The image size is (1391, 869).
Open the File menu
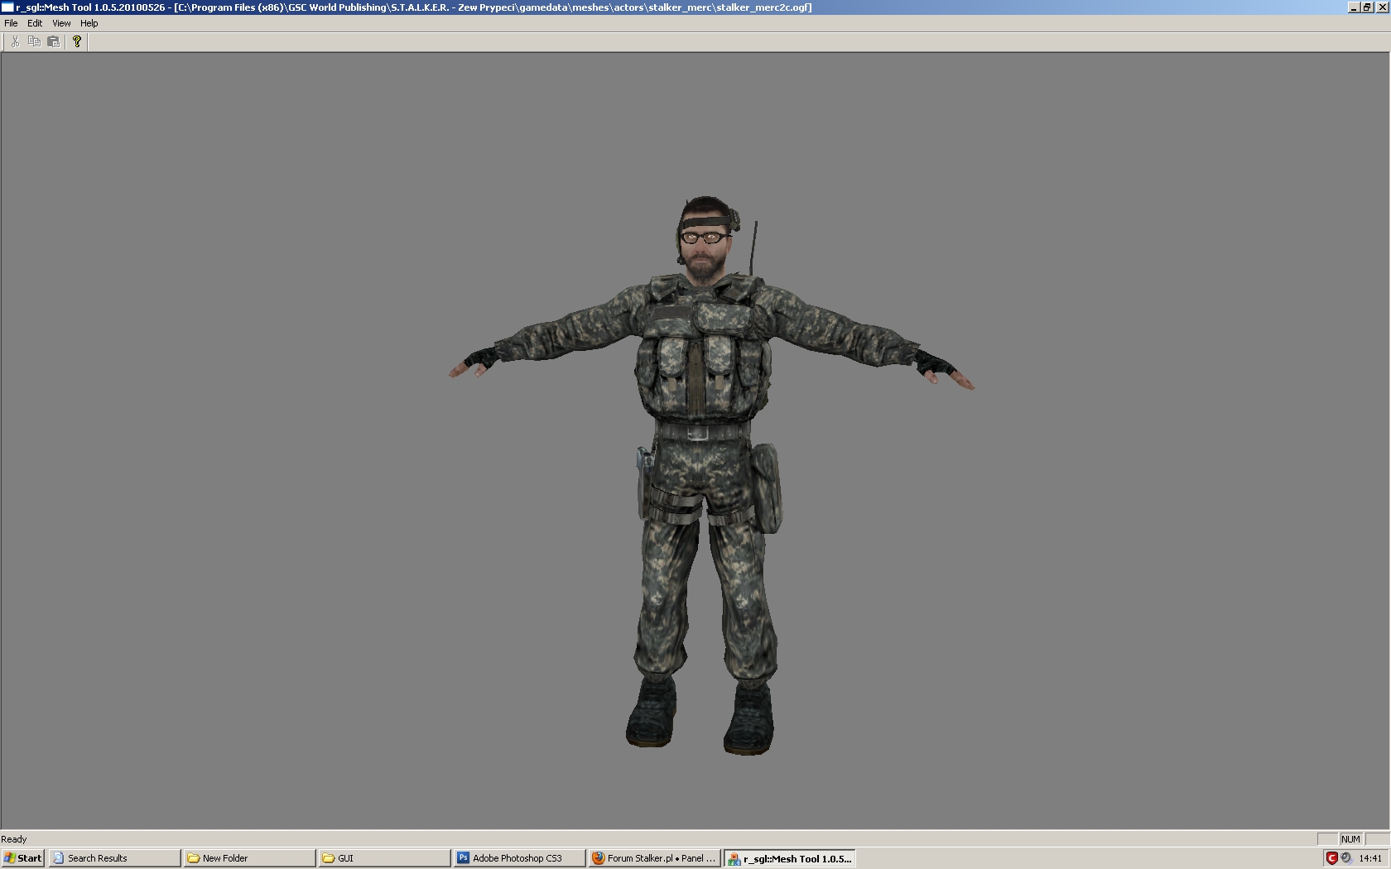click(11, 23)
